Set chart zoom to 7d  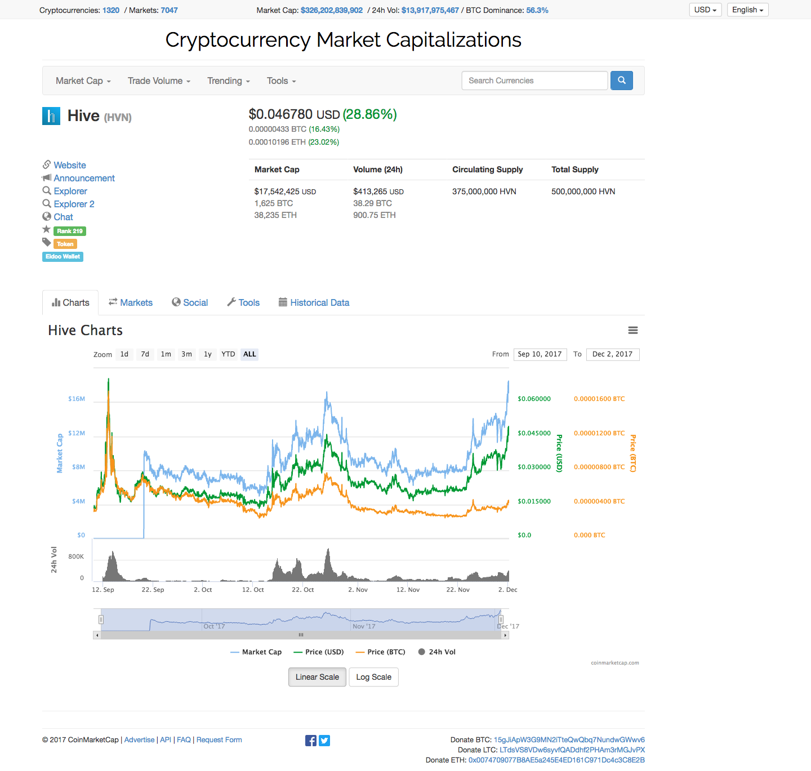click(x=145, y=354)
